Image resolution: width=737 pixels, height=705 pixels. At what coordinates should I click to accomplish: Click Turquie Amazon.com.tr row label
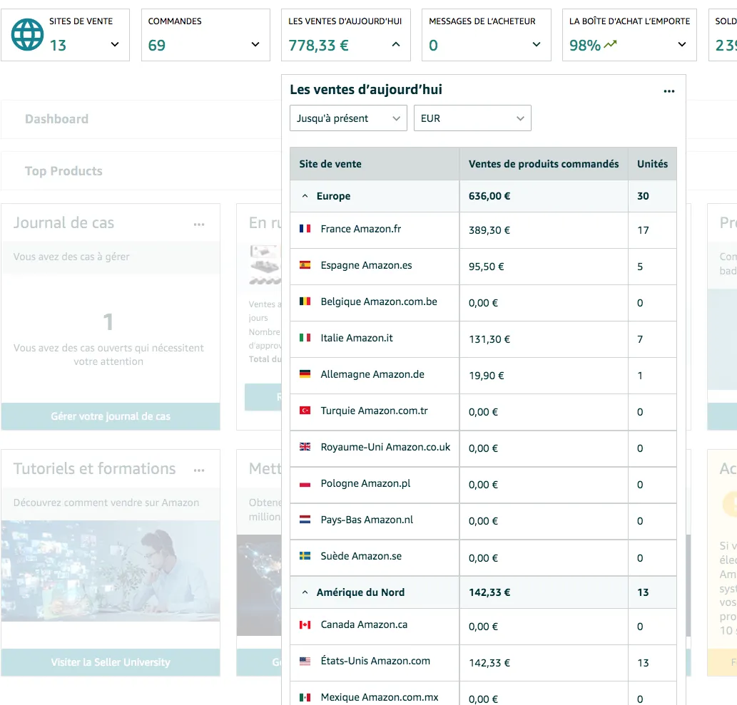pos(374,411)
